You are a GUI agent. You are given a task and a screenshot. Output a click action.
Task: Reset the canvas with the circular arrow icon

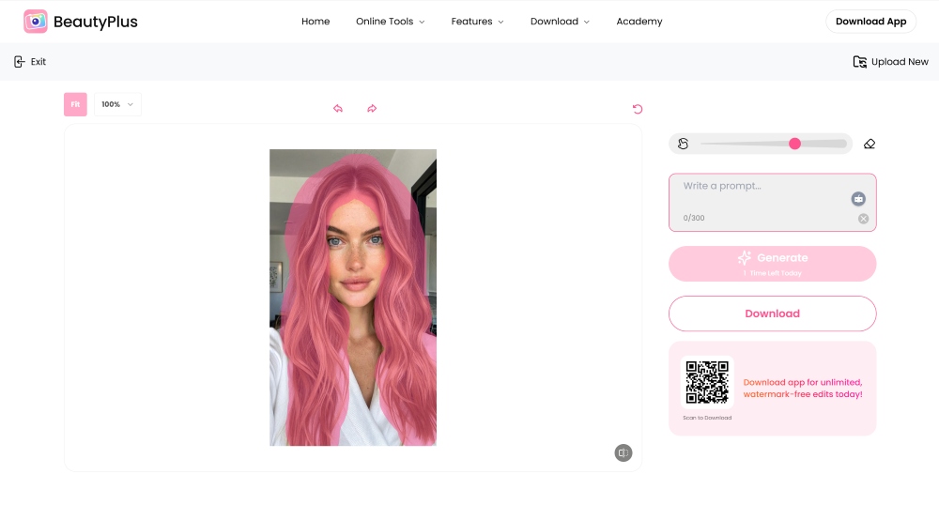point(638,109)
